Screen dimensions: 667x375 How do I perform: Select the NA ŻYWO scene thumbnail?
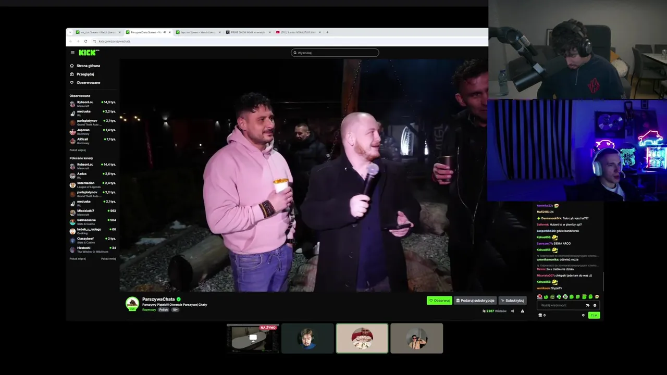pos(253,339)
